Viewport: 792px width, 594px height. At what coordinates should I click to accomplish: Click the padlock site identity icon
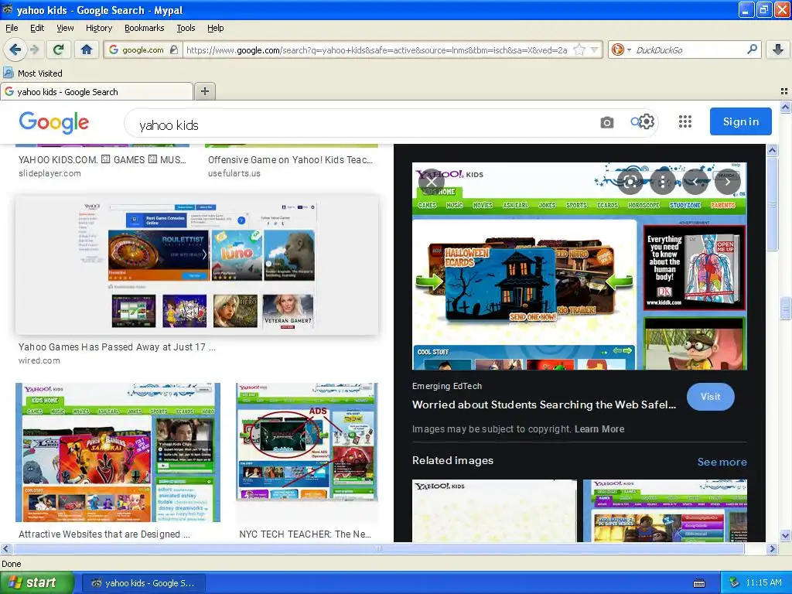click(x=174, y=49)
